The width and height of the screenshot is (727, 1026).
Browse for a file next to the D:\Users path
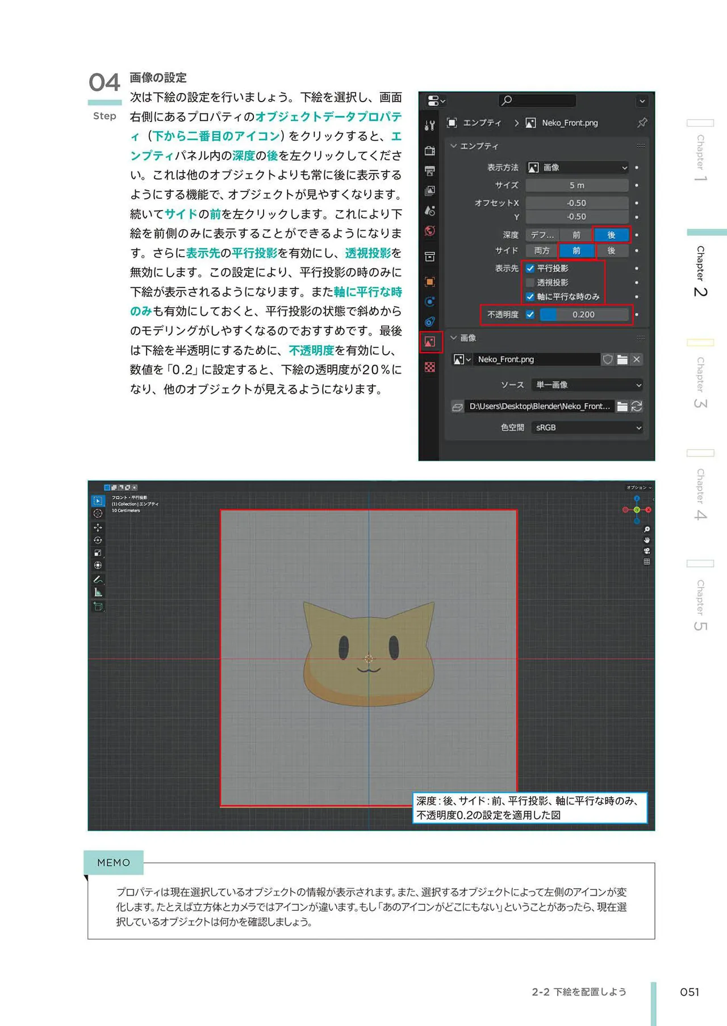tap(622, 407)
